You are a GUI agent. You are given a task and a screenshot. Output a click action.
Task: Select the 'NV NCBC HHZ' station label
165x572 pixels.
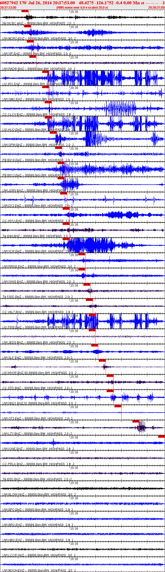tap(13, 23)
